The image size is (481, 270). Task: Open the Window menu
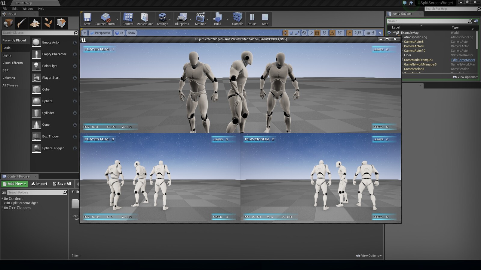pyautogui.click(x=28, y=9)
